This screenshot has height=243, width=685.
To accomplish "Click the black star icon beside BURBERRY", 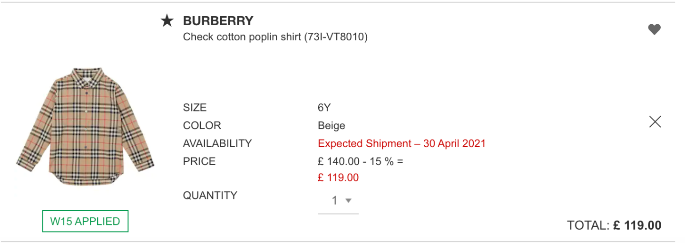I will (x=167, y=21).
